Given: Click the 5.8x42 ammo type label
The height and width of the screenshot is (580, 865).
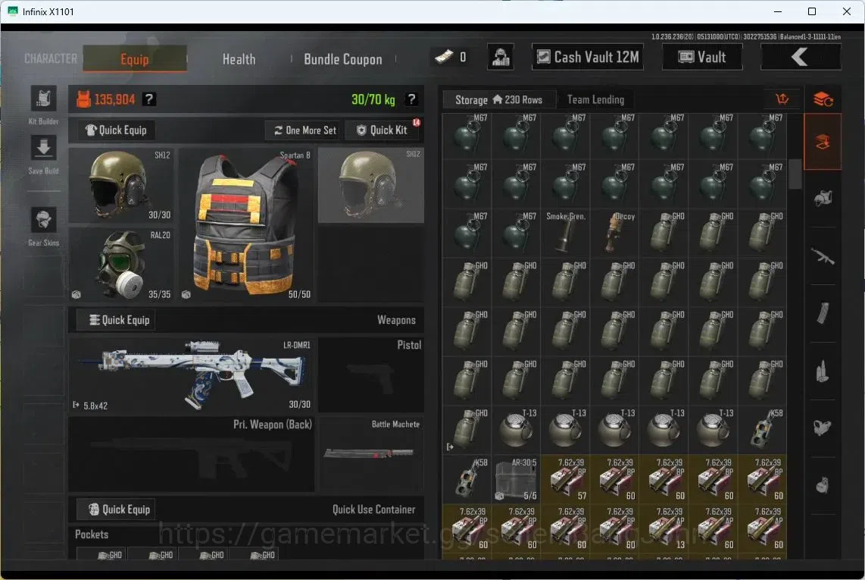Looking at the screenshot, I should click(95, 406).
